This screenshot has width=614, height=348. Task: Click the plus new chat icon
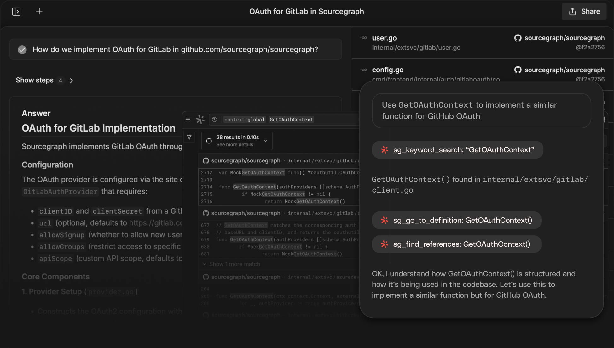[x=39, y=11]
